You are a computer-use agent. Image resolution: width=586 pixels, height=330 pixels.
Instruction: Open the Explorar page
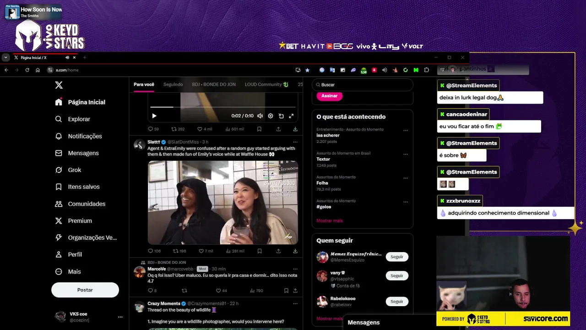pyautogui.click(x=73, y=119)
